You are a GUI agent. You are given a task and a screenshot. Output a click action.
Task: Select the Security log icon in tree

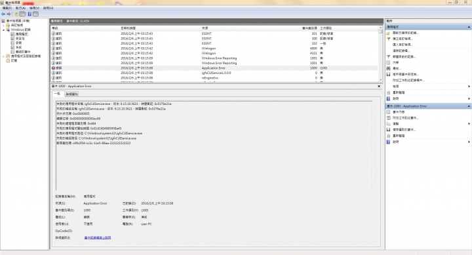pyautogui.click(x=12, y=39)
